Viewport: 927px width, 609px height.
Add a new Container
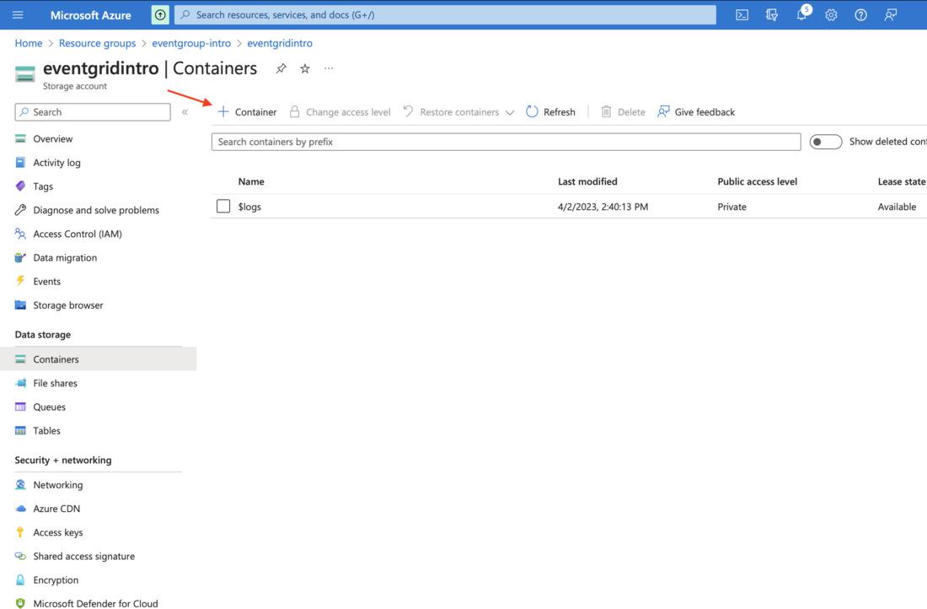tap(247, 112)
